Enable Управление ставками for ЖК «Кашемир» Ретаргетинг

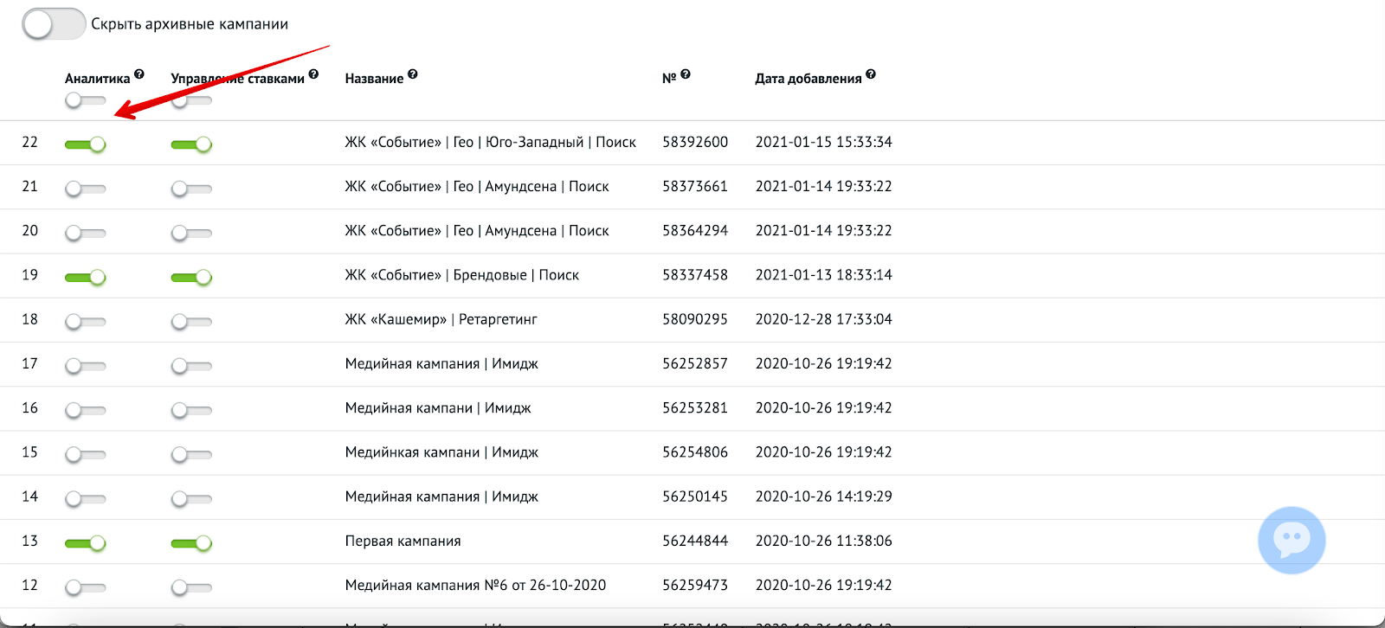pos(191,321)
